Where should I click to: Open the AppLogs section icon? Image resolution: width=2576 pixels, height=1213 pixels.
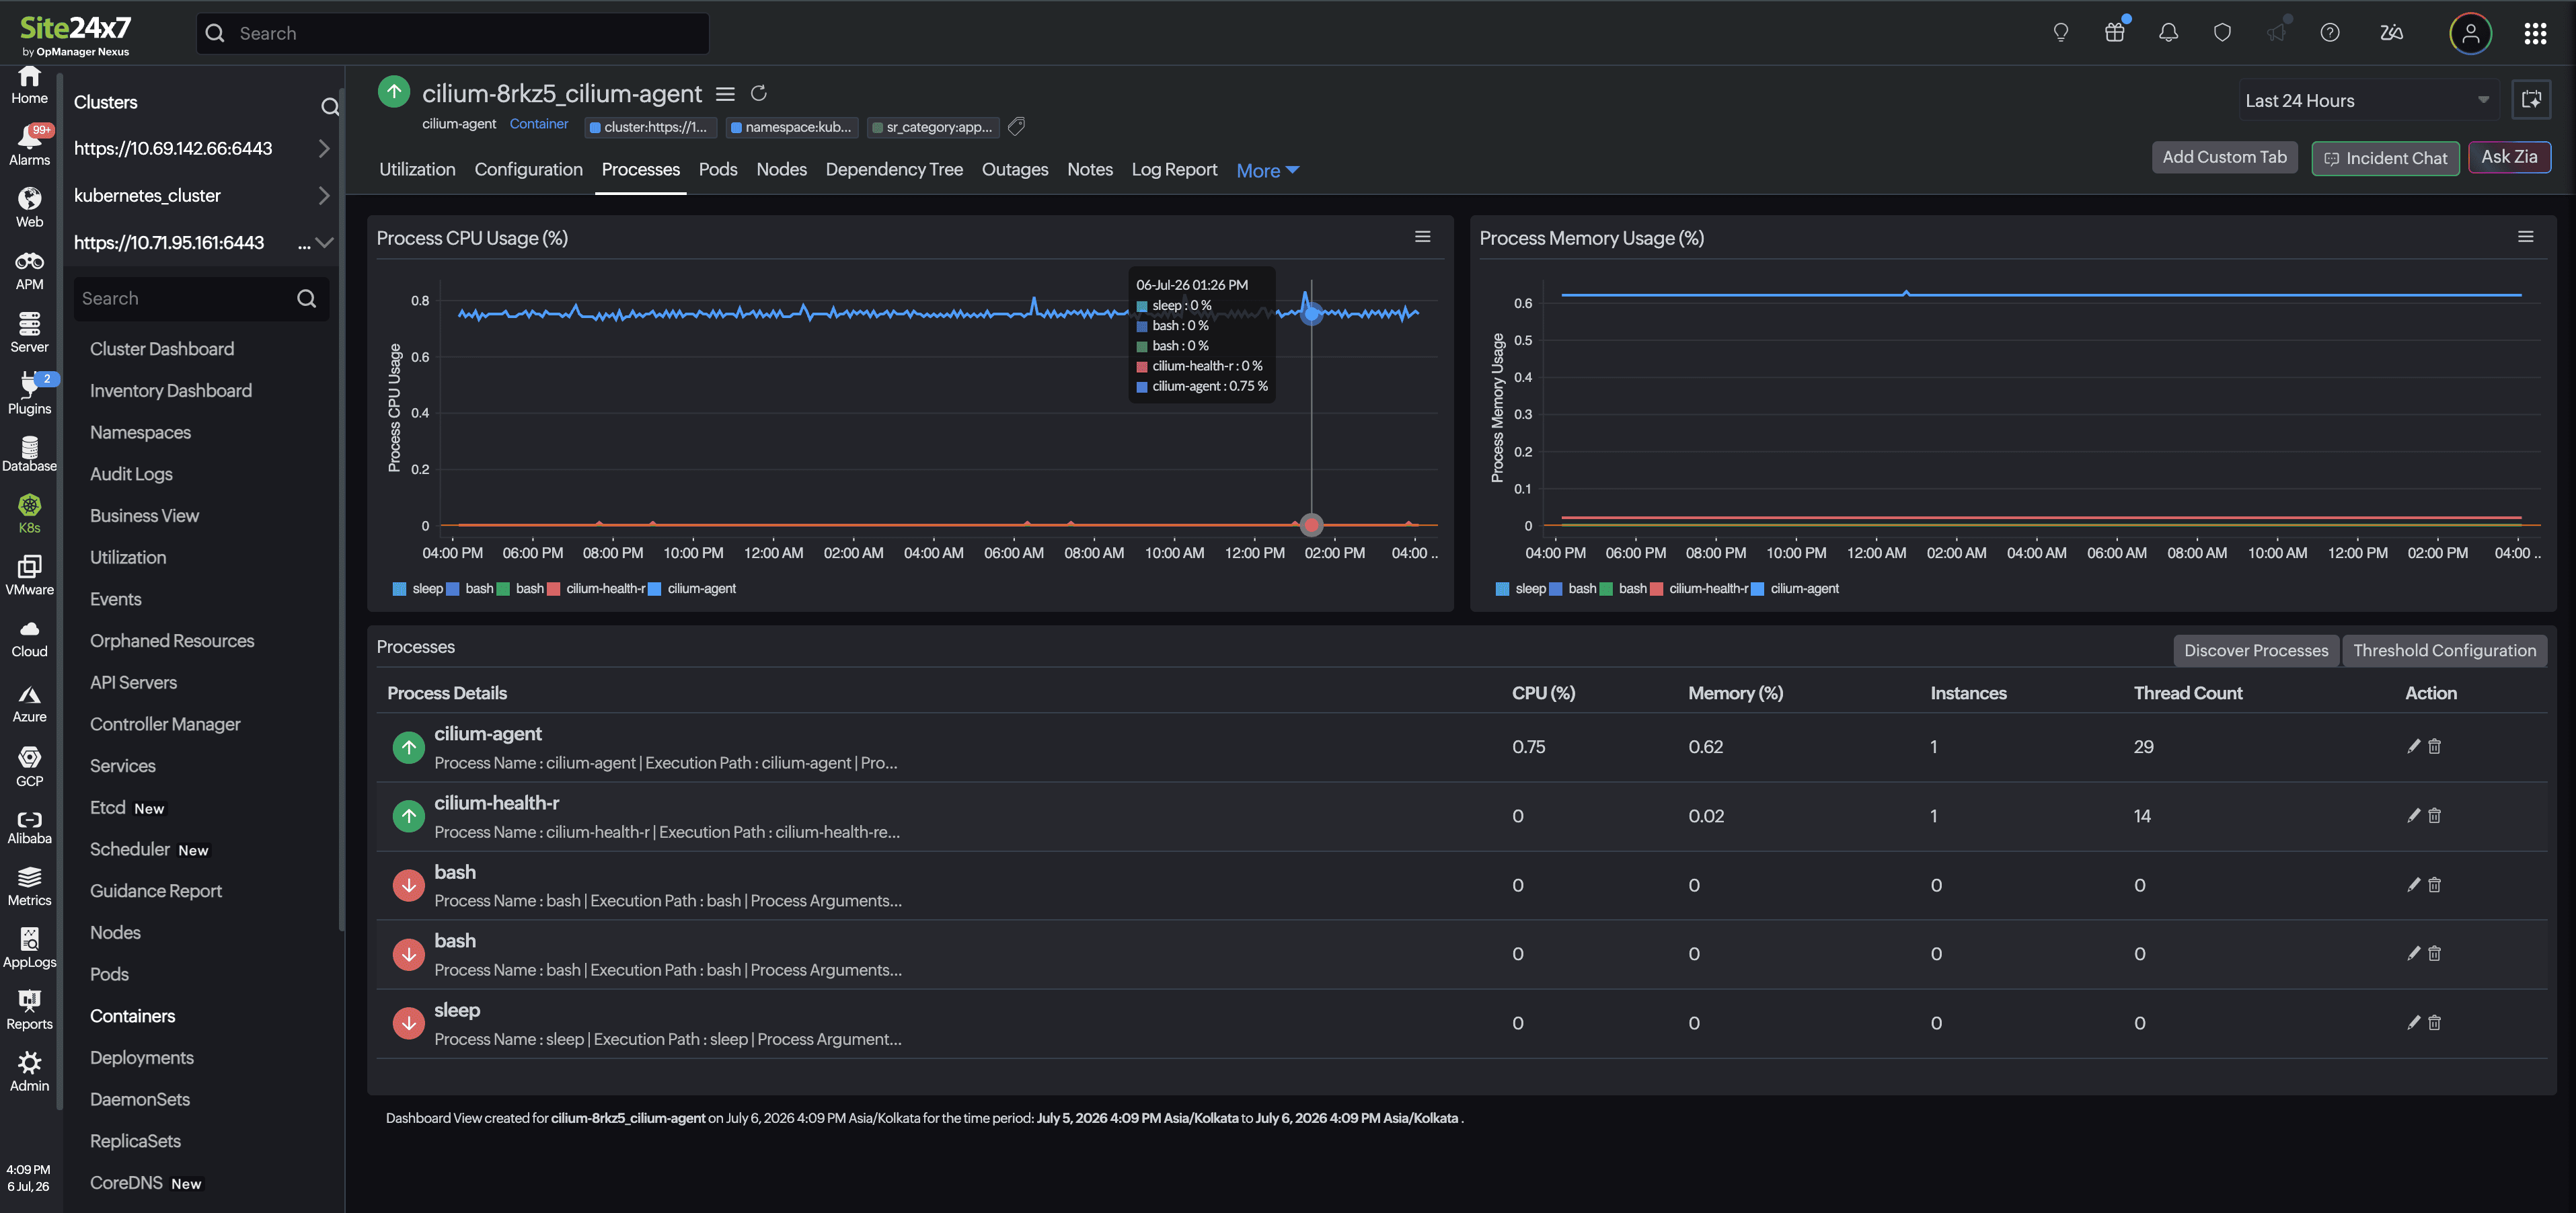[29, 949]
